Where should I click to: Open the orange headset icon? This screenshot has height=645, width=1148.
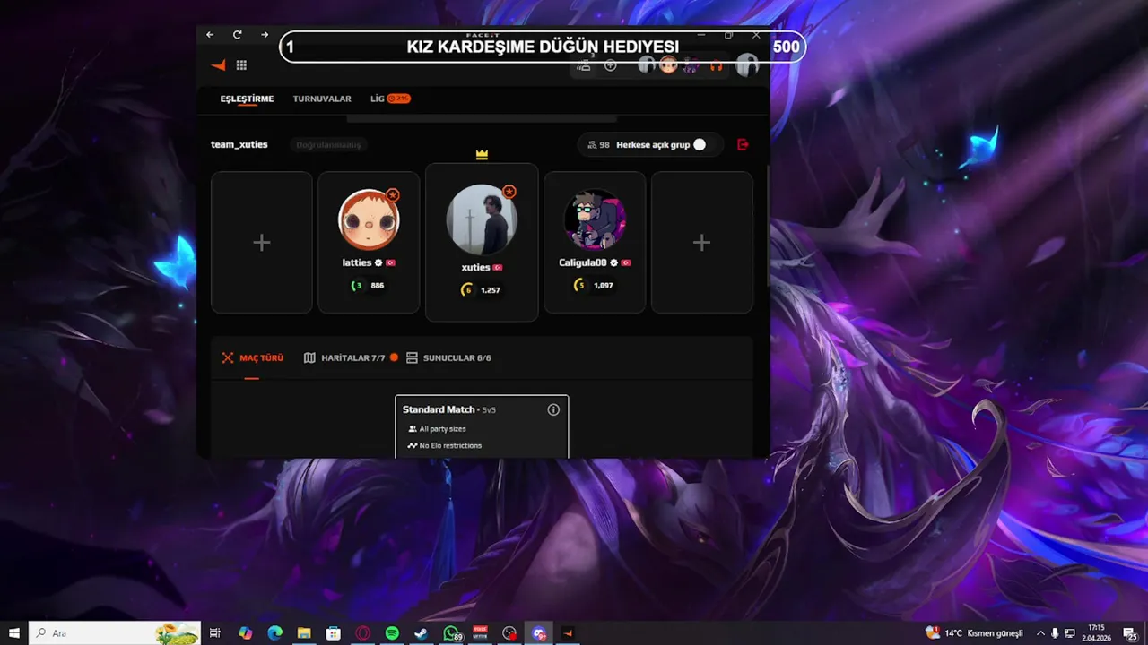[716, 65]
